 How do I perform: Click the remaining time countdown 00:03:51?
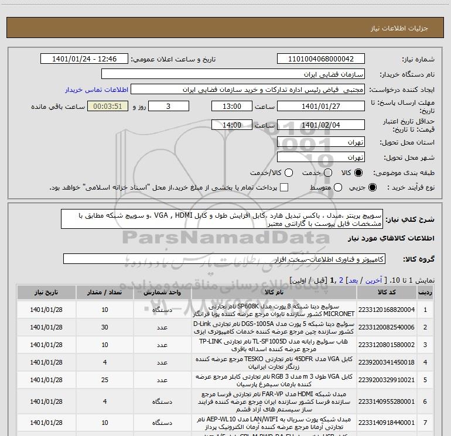[108, 106]
